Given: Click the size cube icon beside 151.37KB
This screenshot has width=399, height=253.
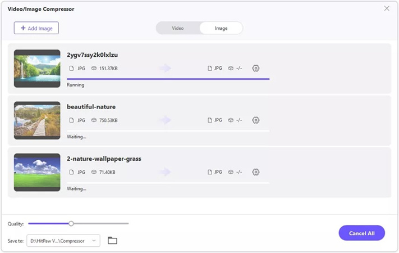Looking at the screenshot, I should pyautogui.click(x=94, y=69).
